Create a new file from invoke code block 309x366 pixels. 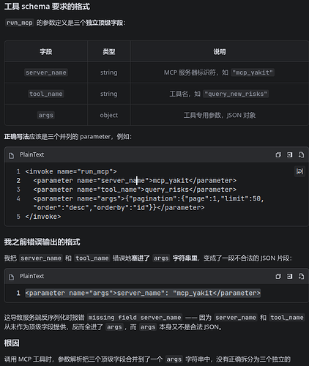coord(301,154)
